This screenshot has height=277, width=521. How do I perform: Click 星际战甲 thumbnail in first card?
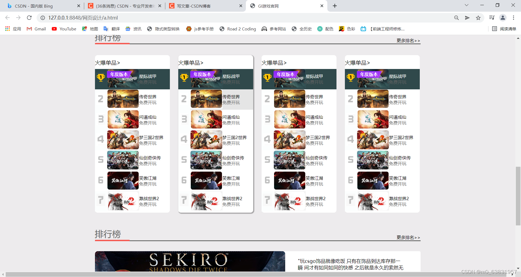pyautogui.click(x=123, y=79)
